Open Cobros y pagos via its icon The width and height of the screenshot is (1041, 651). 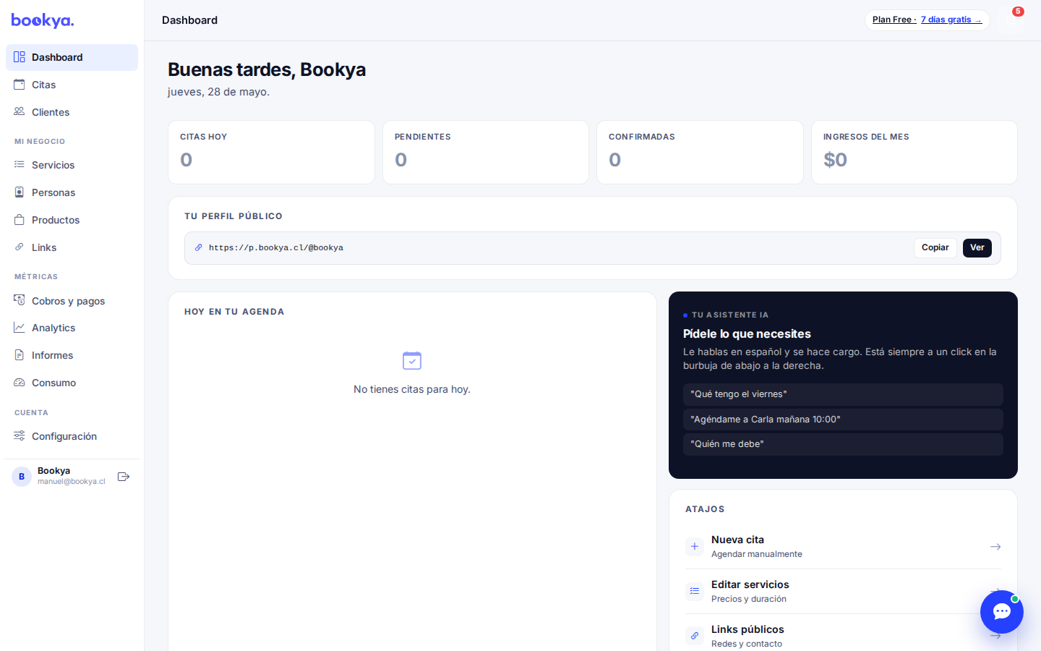[20, 301]
